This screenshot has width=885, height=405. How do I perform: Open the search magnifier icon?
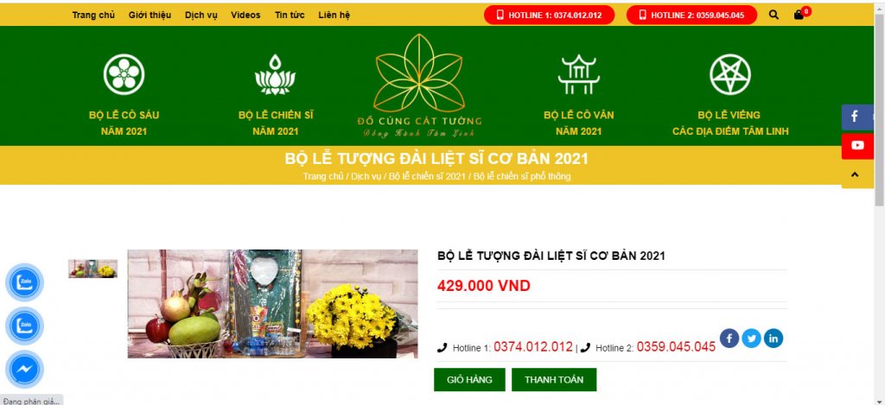point(774,16)
